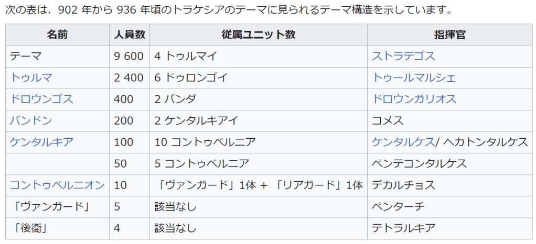Open the コントゥベルニオン link
Image resolution: width=536 pixels, height=244 pixels.
pyautogui.click(x=57, y=185)
